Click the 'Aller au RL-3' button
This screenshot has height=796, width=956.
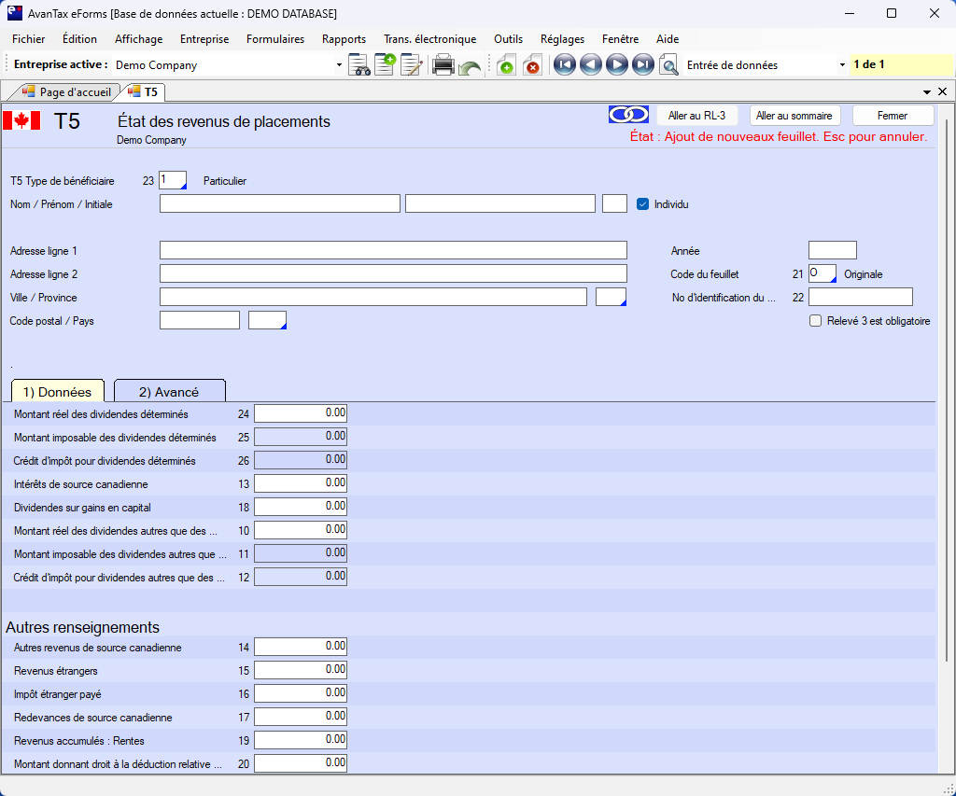pyautogui.click(x=696, y=116)
